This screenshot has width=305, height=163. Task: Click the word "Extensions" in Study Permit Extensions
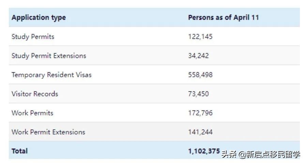point(70,56)
